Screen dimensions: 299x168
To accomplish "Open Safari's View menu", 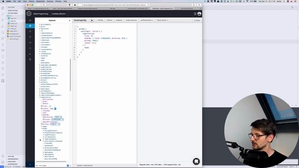I will (25, 1).
